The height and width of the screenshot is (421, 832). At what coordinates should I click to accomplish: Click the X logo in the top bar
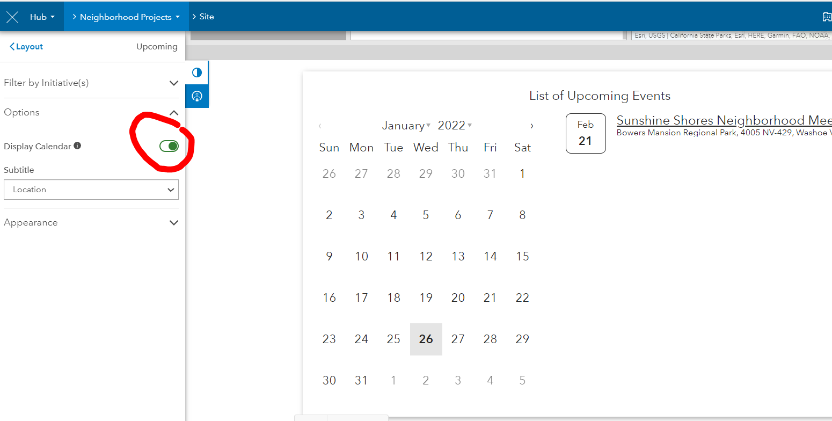pyautogui.click(x=12, y=17)
